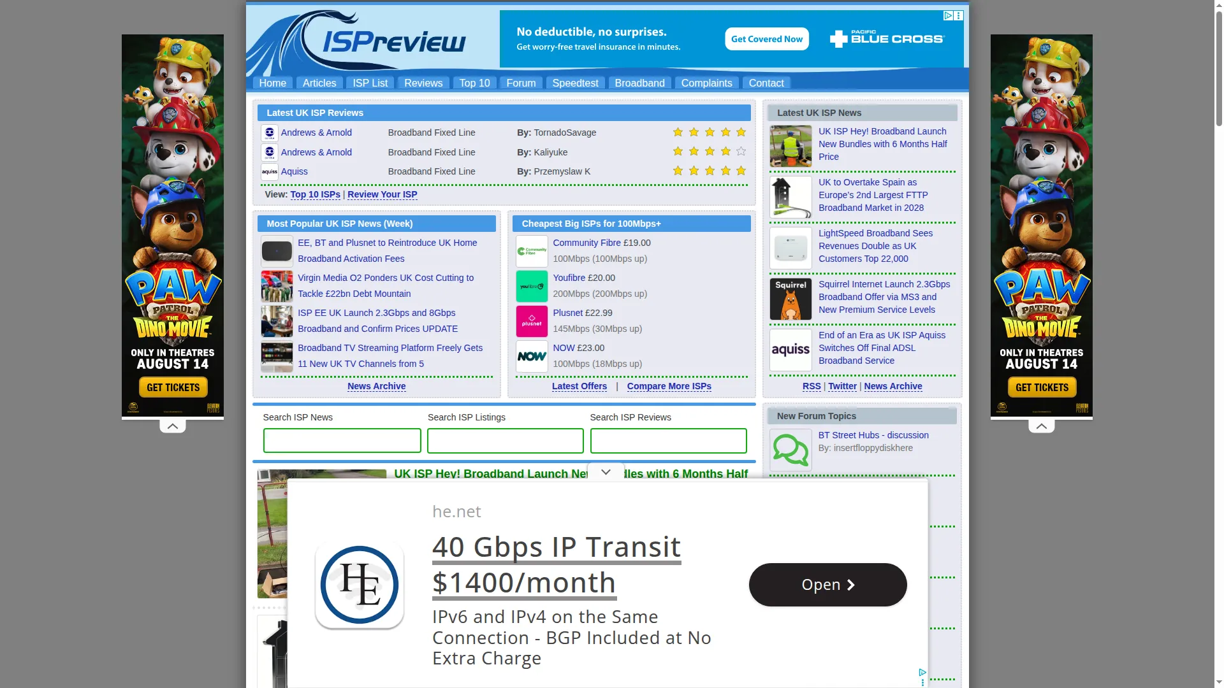Click Get Tickets on right Paw Patrol ad
Viewport: 1224px width, 688px height.
1042,387
